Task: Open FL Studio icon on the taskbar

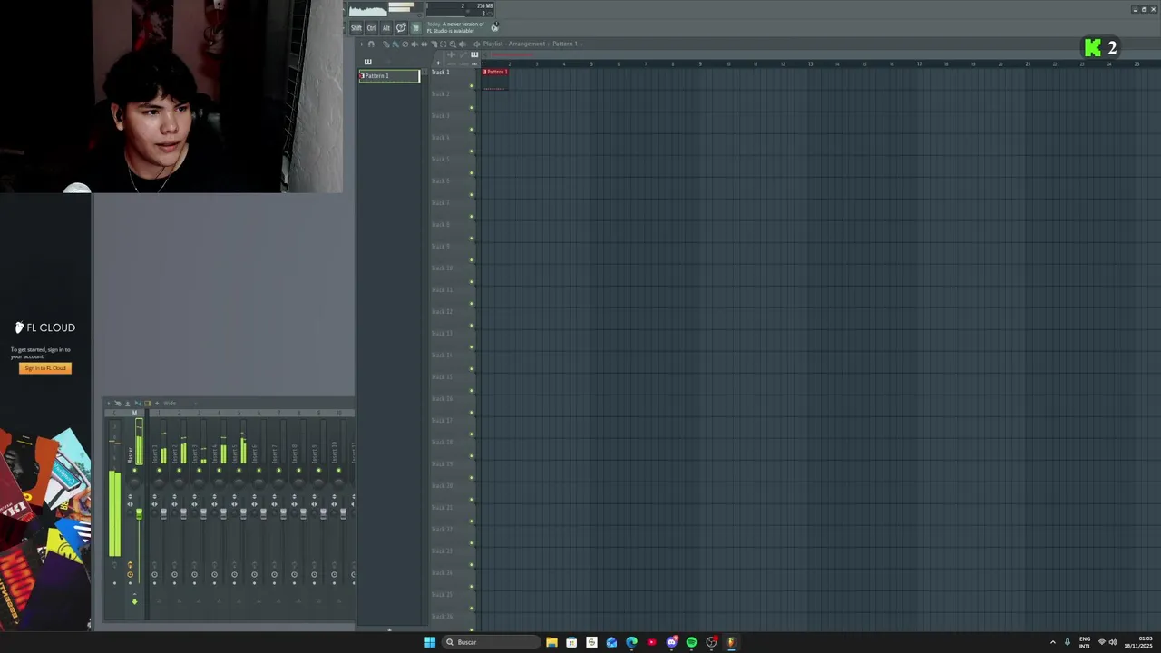Action: click(x=731, y=642)
